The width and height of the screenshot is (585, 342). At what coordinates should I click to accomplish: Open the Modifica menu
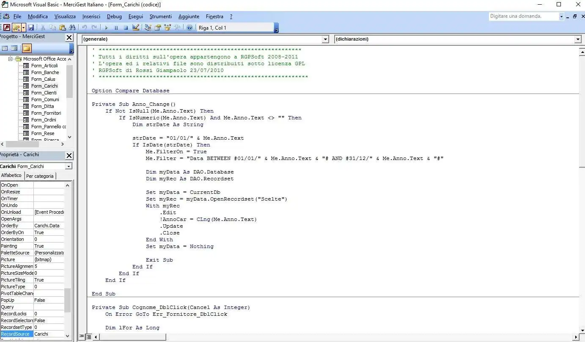tap(38, 17)
